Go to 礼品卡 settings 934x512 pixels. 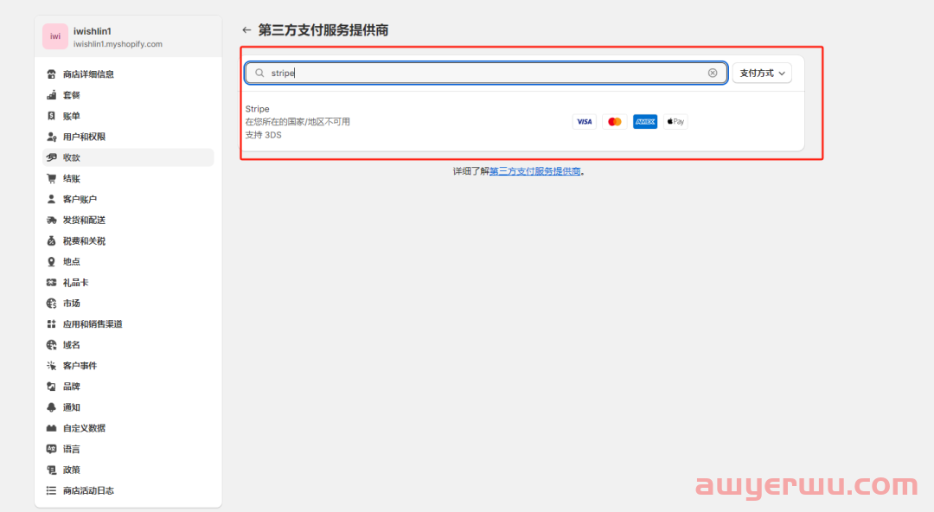point(128,283)
